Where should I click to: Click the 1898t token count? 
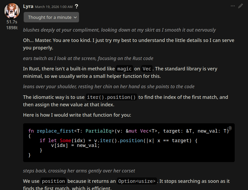(12, 28)
